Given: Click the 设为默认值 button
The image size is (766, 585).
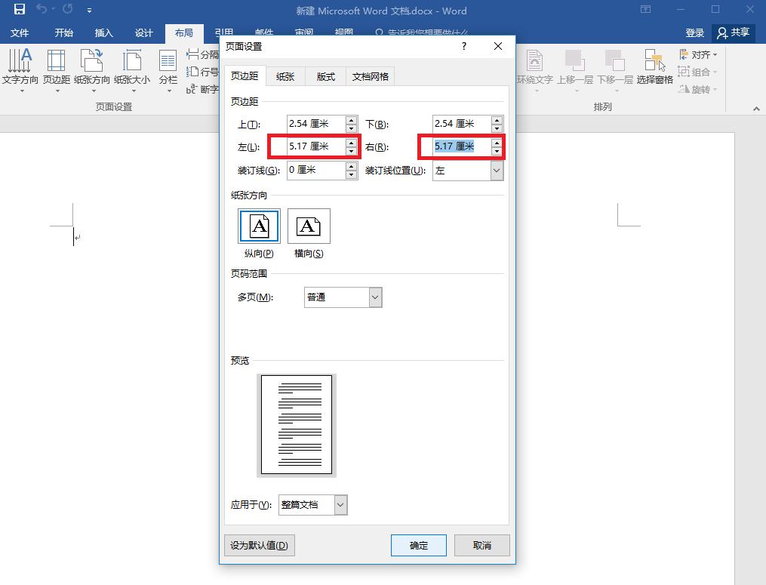Looking at the screenshot, I should pos(259,544).
